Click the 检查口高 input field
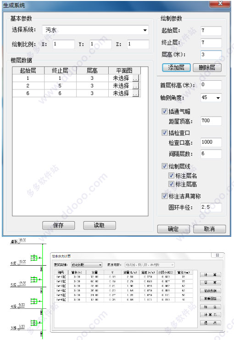Image resolution: width=234 pixels, height=340 pixels. coord(211,142)
